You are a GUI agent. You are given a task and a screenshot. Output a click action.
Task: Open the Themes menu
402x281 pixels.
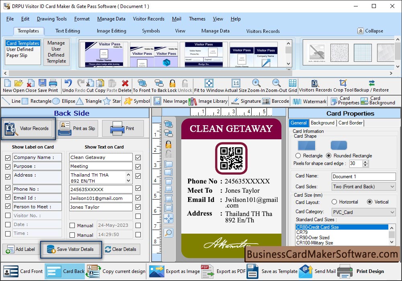point(197,19)
